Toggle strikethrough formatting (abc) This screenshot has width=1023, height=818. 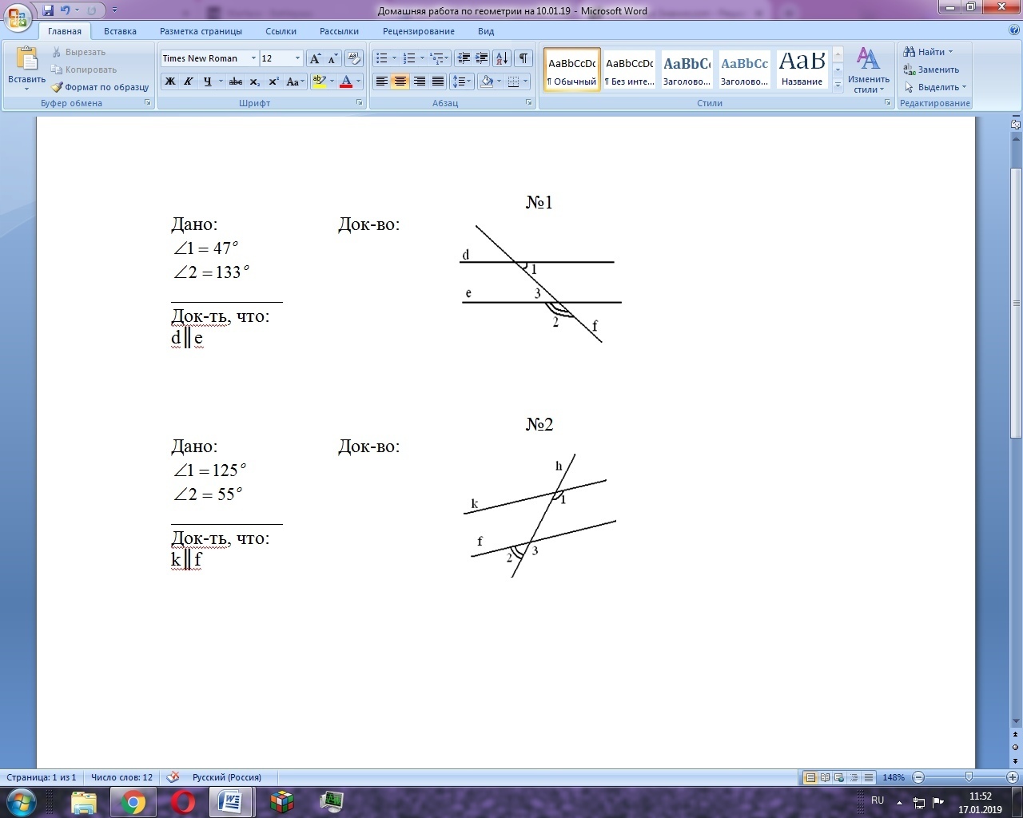(x=236, y=81)
